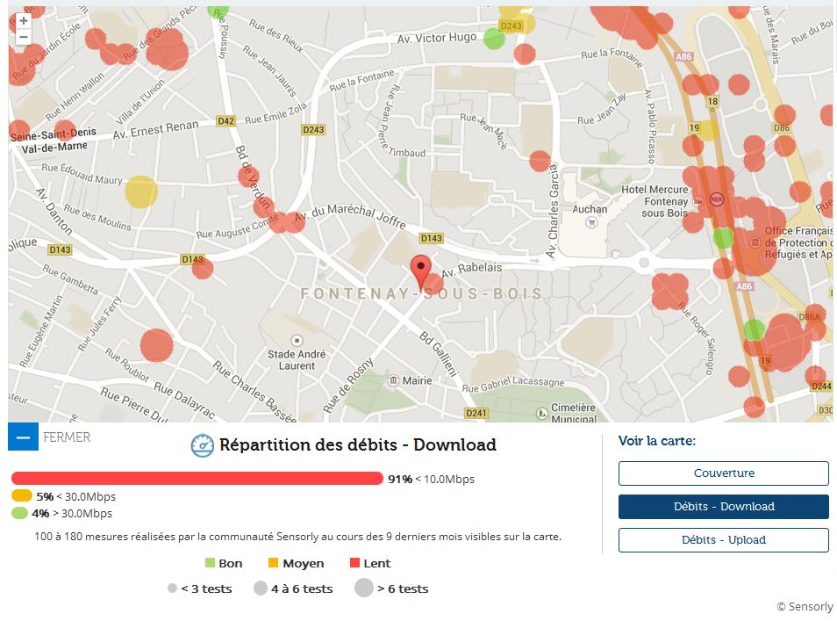Select the Débits - Download map view
Image resolution: width=837 pixels, height=621 pixels.
tap(723, 507)
